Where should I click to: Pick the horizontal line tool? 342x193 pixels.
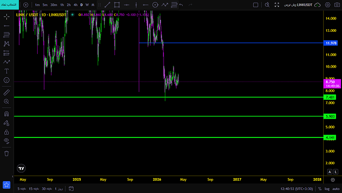126,5
